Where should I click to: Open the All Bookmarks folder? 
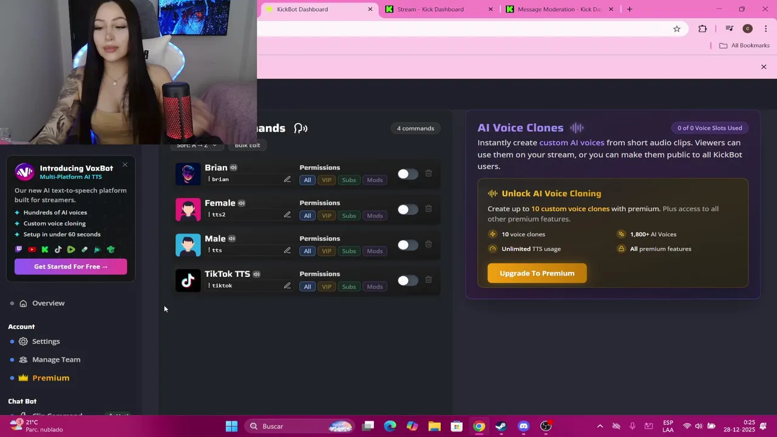(x=744, y=46)
